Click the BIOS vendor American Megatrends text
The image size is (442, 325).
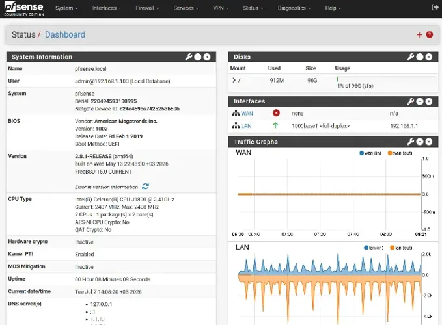pyautogui.click(x=126, y=121)
